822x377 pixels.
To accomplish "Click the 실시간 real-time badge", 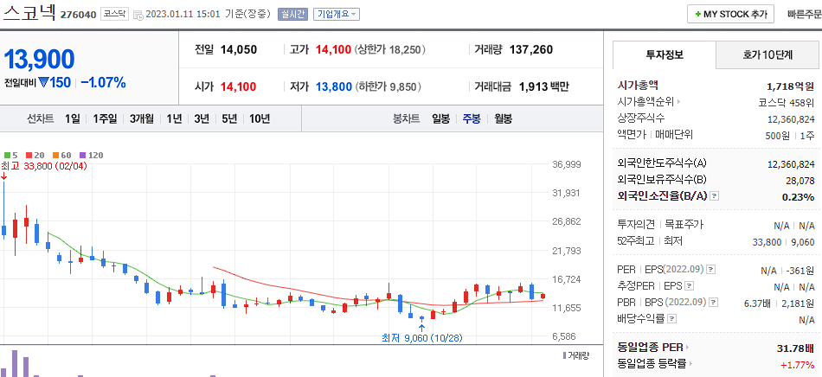I will [x=292, y=14].
